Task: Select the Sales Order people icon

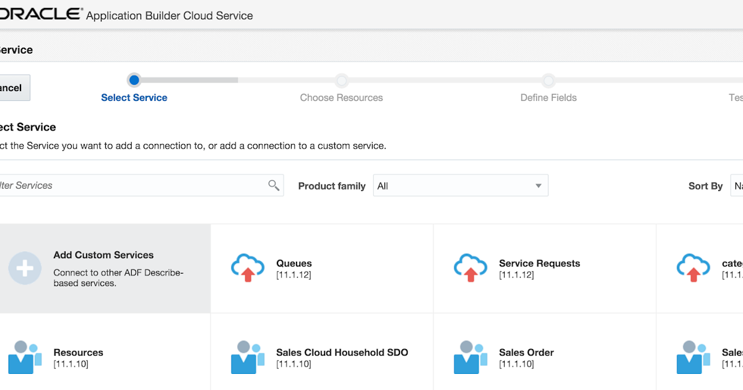Action: click(x=471, y=357)
